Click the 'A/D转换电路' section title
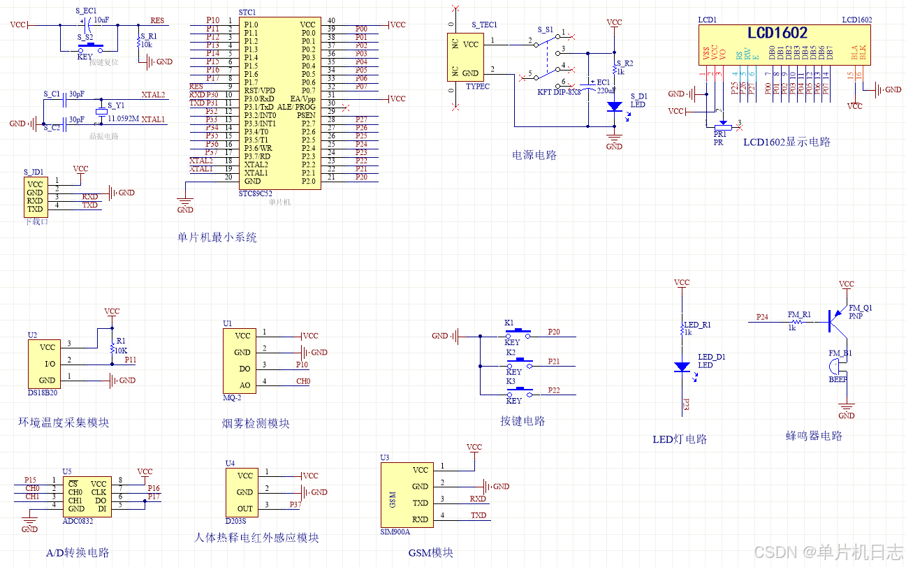This screenshot has width=906, height=567. pos(78,553)
